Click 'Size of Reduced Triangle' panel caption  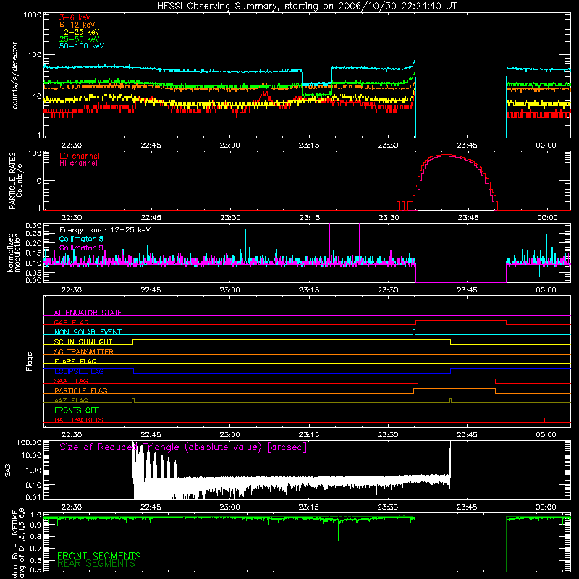pos(183,447)
